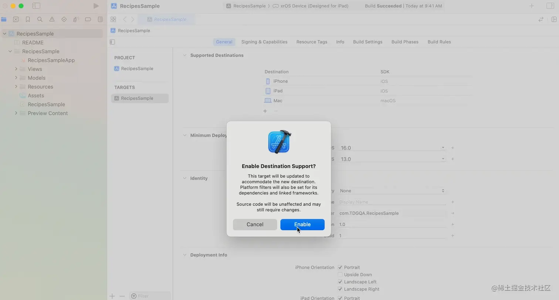The image size is (559, 300).
Task: Add a target with the plus button
Action: (x=112, y=296)
